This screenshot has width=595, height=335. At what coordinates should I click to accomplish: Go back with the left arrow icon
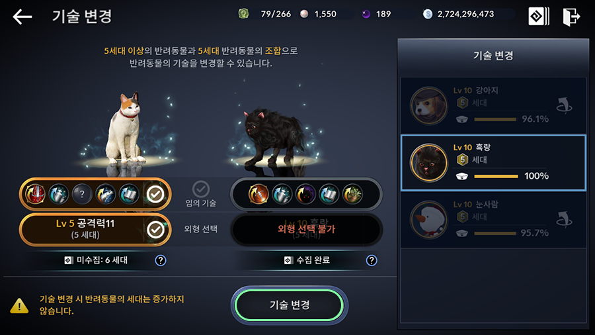(x=22, y=17)
